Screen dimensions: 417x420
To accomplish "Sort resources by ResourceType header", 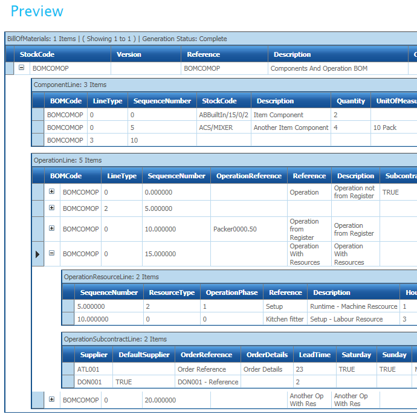I will 172,292.
